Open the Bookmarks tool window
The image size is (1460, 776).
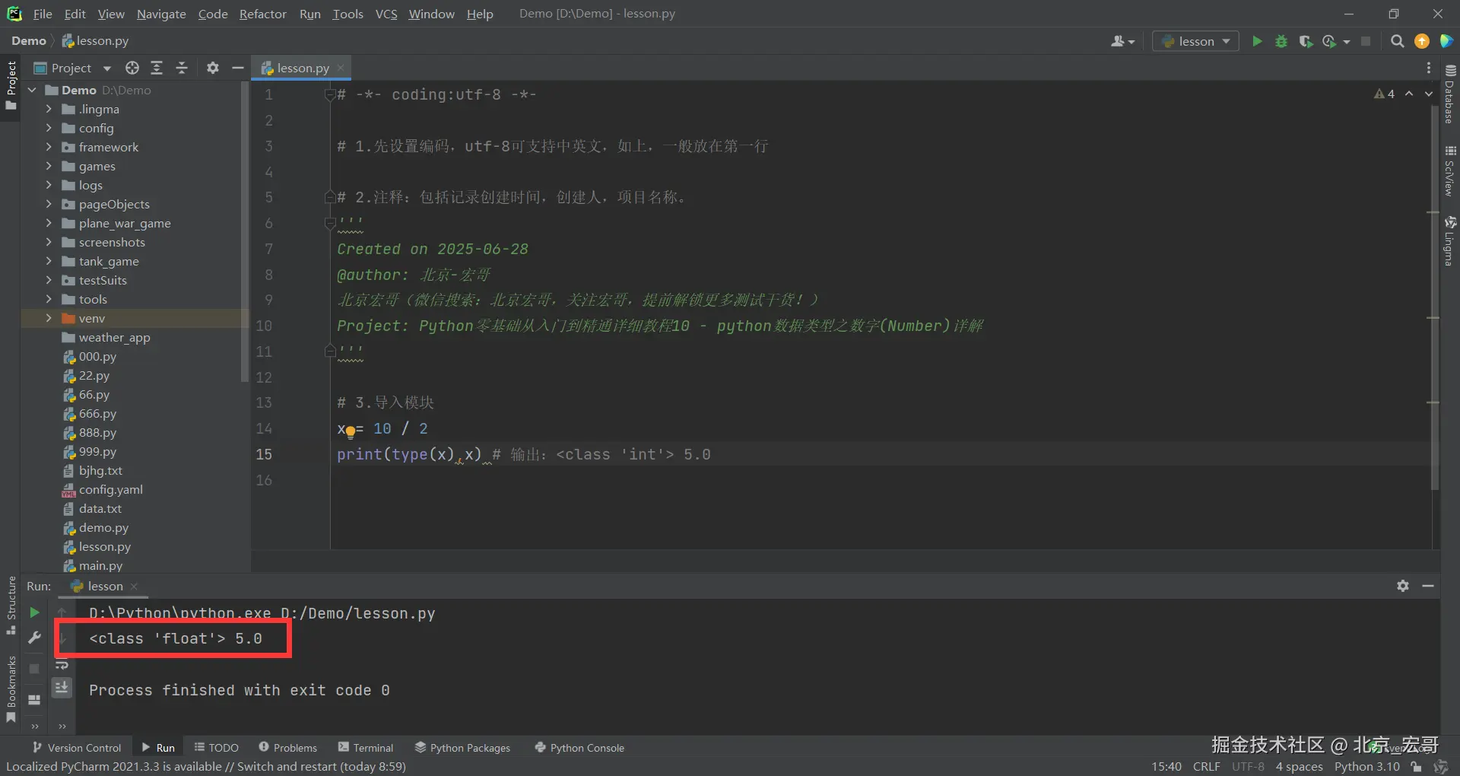pos(11,689)
